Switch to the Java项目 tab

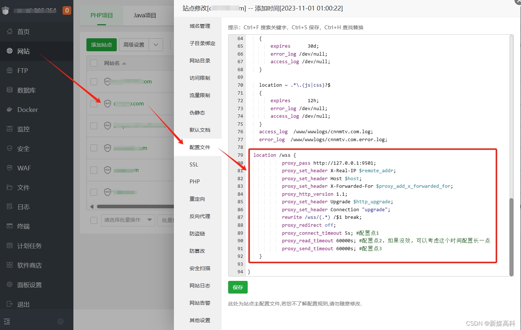(x=144, y=15)
